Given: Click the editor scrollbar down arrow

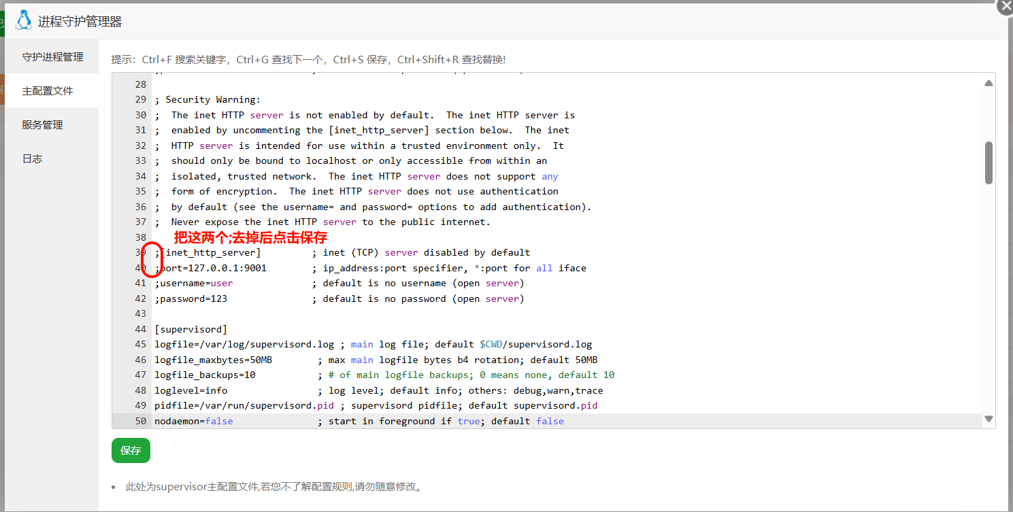Looking at the screenshot, I should point(988,420).
